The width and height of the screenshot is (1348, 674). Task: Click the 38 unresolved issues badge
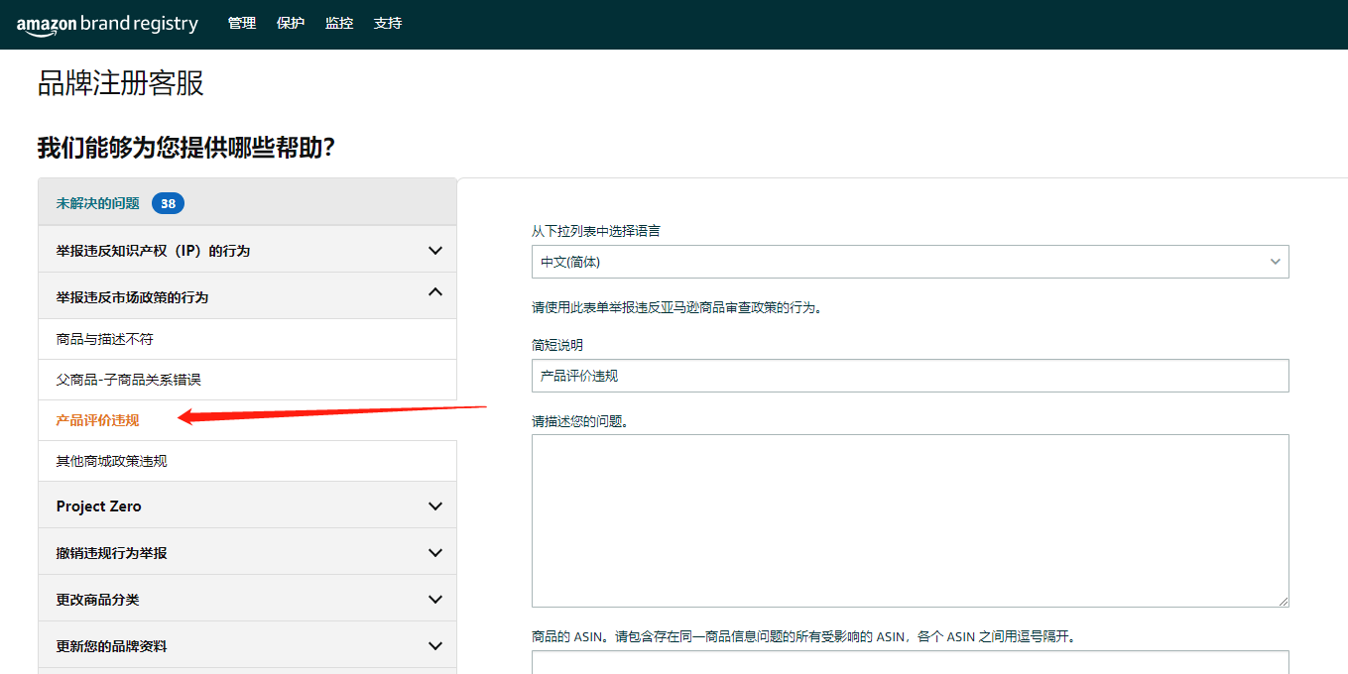[x=168, y=204]
